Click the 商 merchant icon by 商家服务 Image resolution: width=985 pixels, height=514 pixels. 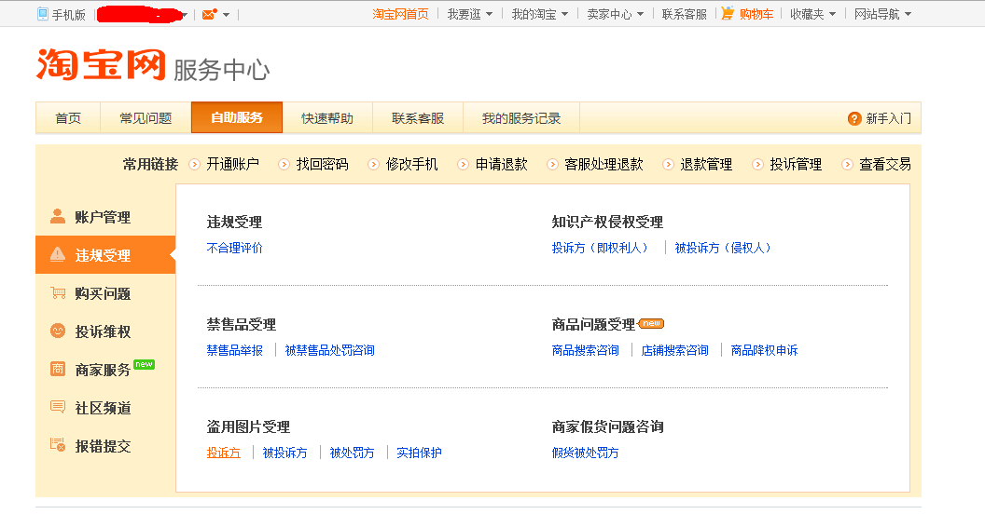58,369
